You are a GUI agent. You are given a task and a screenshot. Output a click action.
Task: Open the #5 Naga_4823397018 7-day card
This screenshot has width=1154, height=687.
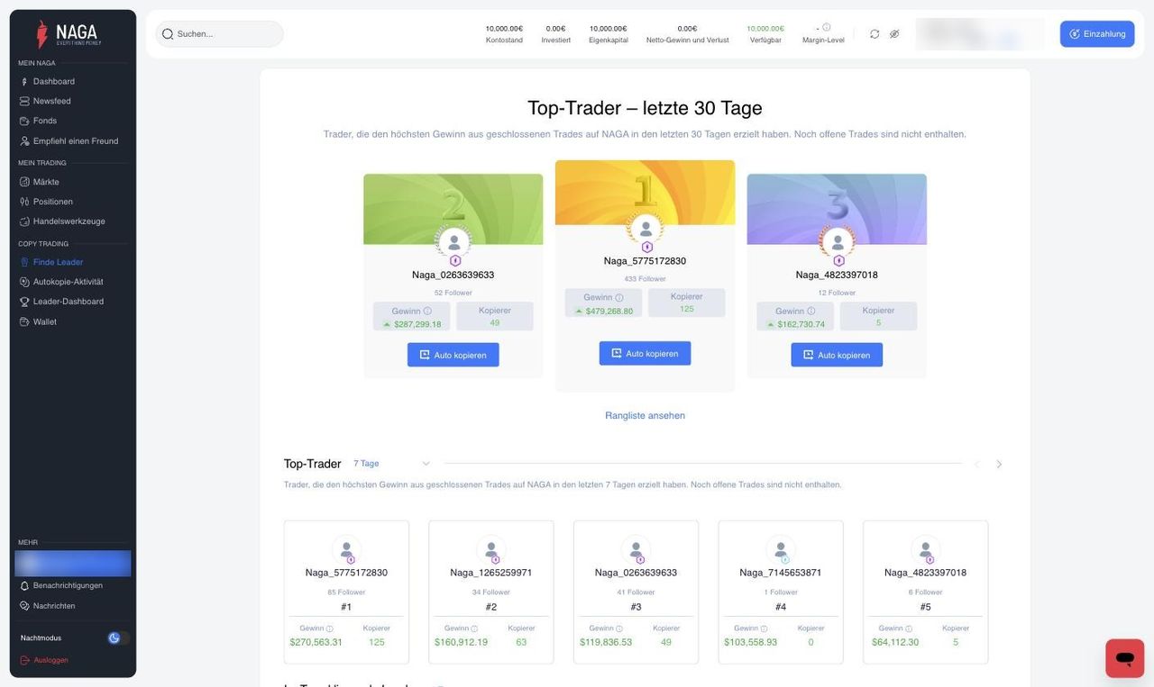point(925,592)
